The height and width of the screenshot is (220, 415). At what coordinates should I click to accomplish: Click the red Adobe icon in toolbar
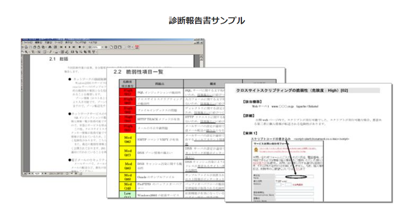tap(137, 47)
